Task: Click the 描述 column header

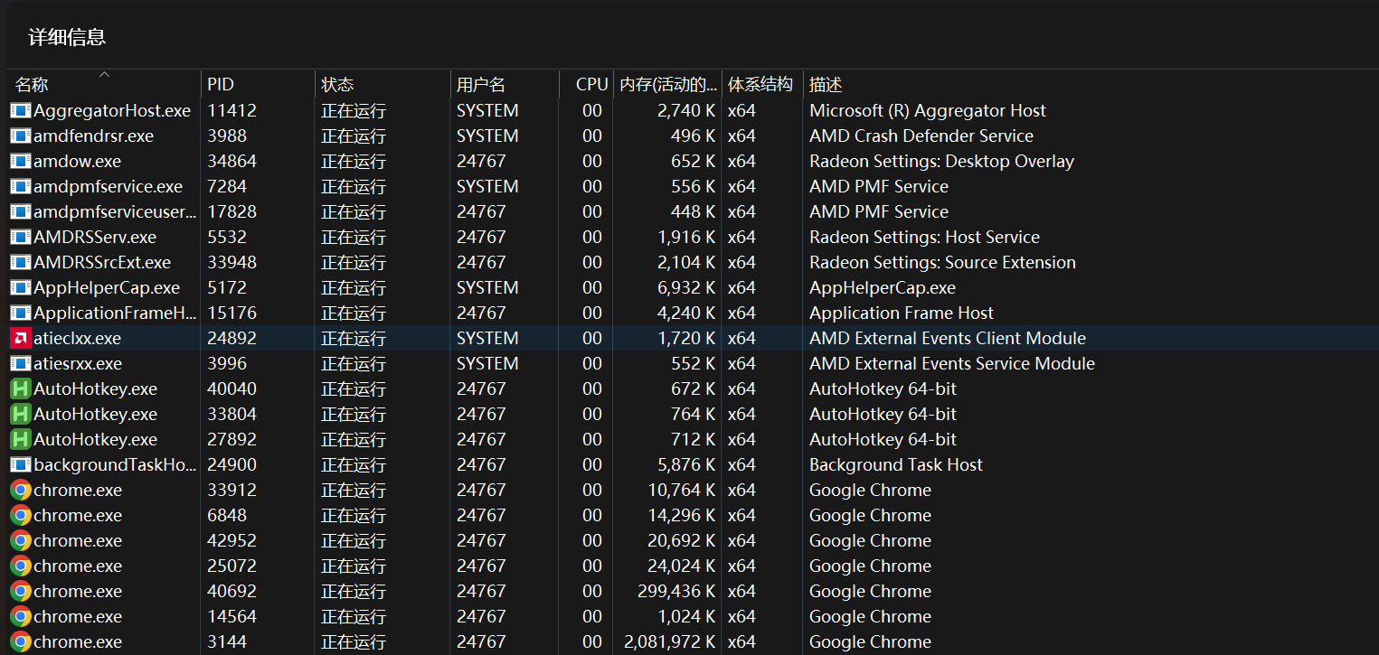Action: point(826,85)
